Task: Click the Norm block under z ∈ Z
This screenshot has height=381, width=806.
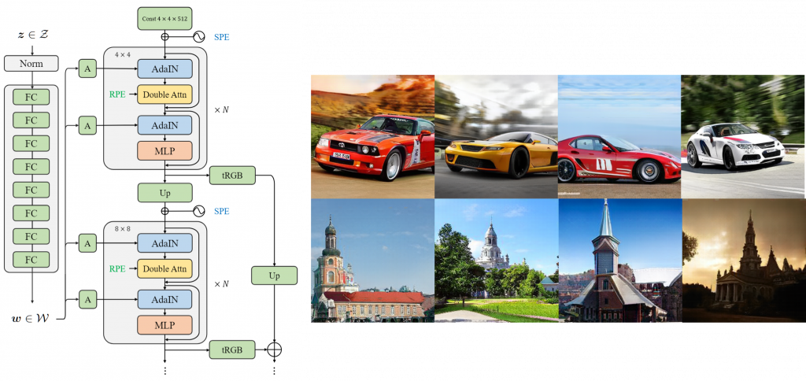Action: click(x=31, y=63)
